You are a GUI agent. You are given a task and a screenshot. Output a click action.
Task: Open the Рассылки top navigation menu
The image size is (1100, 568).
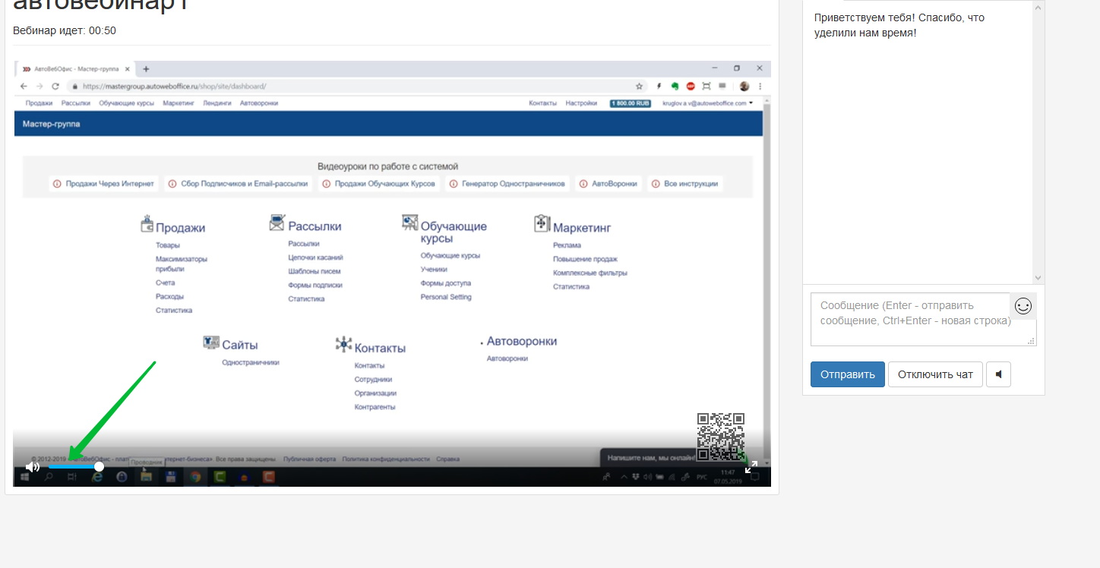(x=76, y=103)
